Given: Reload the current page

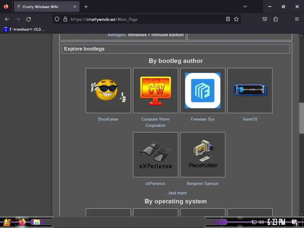Looking at the screenshot, I should click(x=28, y=19).
